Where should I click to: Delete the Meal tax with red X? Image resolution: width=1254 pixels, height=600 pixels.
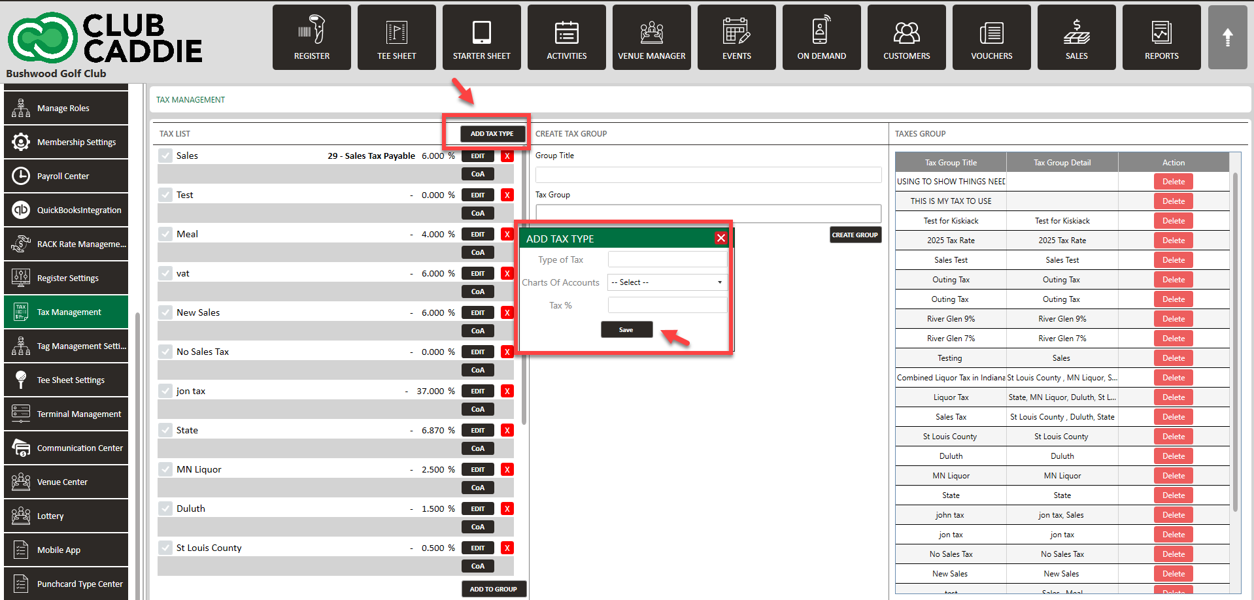507,234
